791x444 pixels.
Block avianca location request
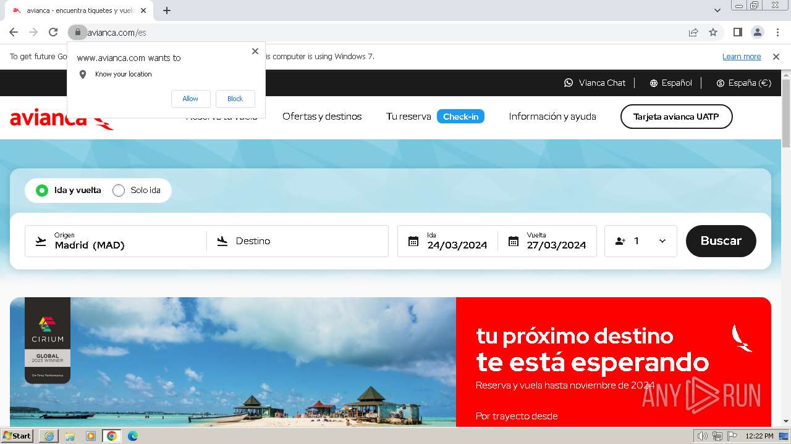tap(235, 99)
